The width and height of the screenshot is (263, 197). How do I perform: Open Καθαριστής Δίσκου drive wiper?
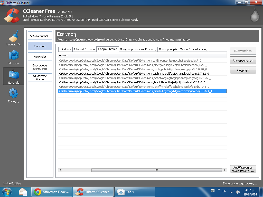click(40, 78)
